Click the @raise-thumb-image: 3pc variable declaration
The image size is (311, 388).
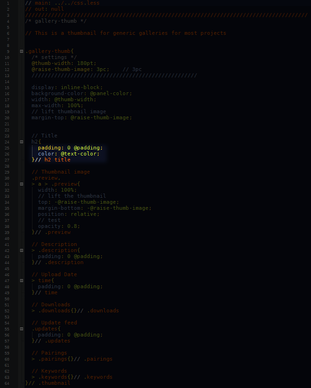click(70, 69)
